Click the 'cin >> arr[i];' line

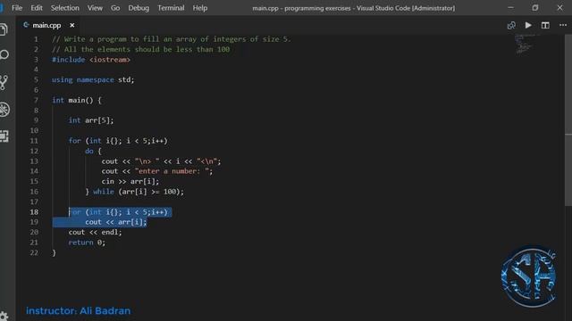click(130, 181)
